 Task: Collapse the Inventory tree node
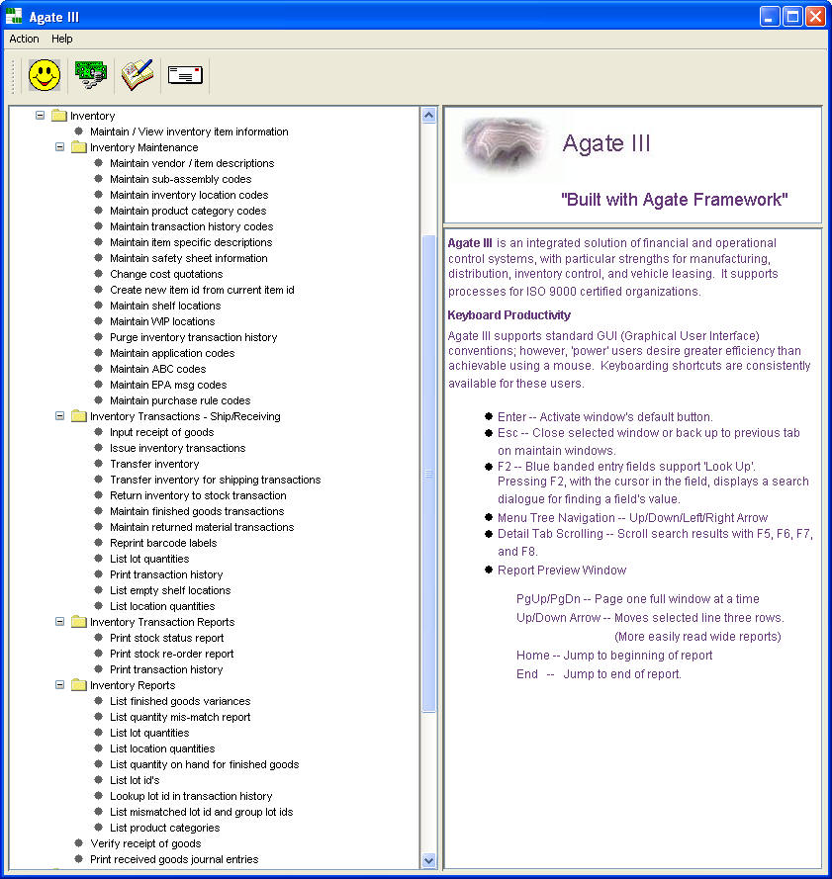click(x=40, y=116)
